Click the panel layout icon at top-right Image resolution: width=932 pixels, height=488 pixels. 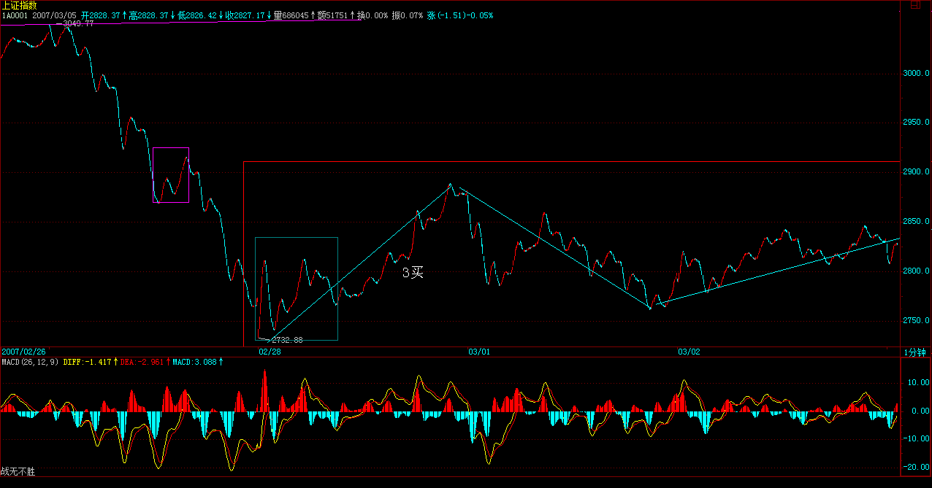914,5
